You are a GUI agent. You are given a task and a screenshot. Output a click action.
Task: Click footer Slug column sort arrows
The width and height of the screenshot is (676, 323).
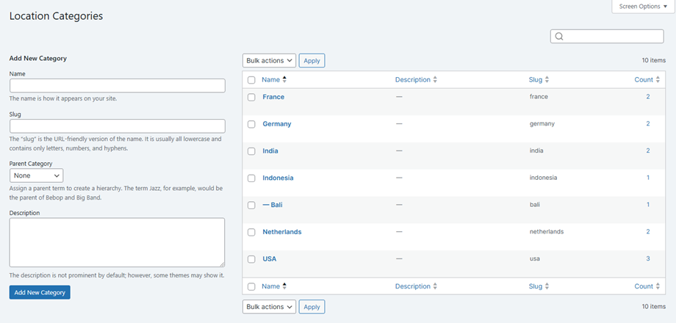(x=547, y=286)
